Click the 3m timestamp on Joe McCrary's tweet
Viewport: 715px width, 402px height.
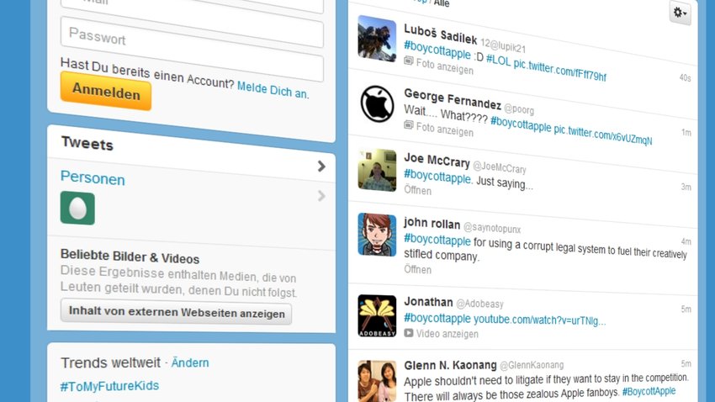click(686, 187)
